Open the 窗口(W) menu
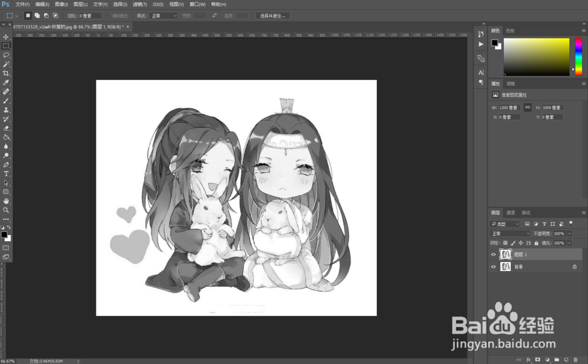The image size is (588, 364). pos(197,5)
